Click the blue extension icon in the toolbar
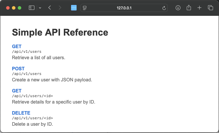This screenshot has width=219, height=133. 74,8
